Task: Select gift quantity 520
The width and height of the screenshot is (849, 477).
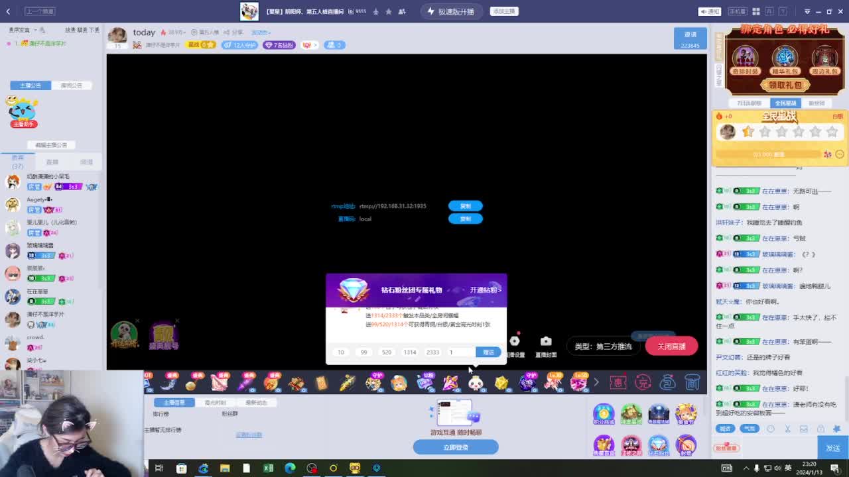Action: [387, 352]
